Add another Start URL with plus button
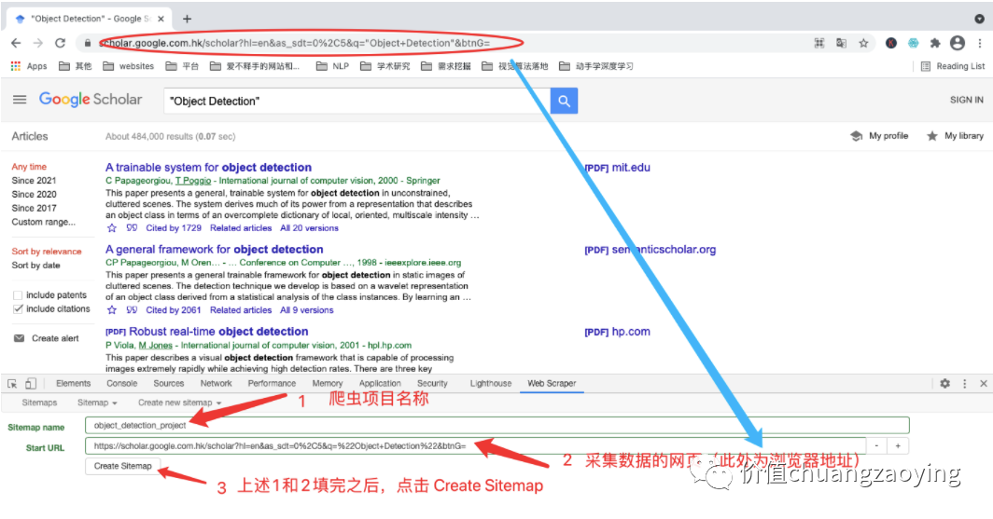993x519 pixels. click(x=898, y=446)
